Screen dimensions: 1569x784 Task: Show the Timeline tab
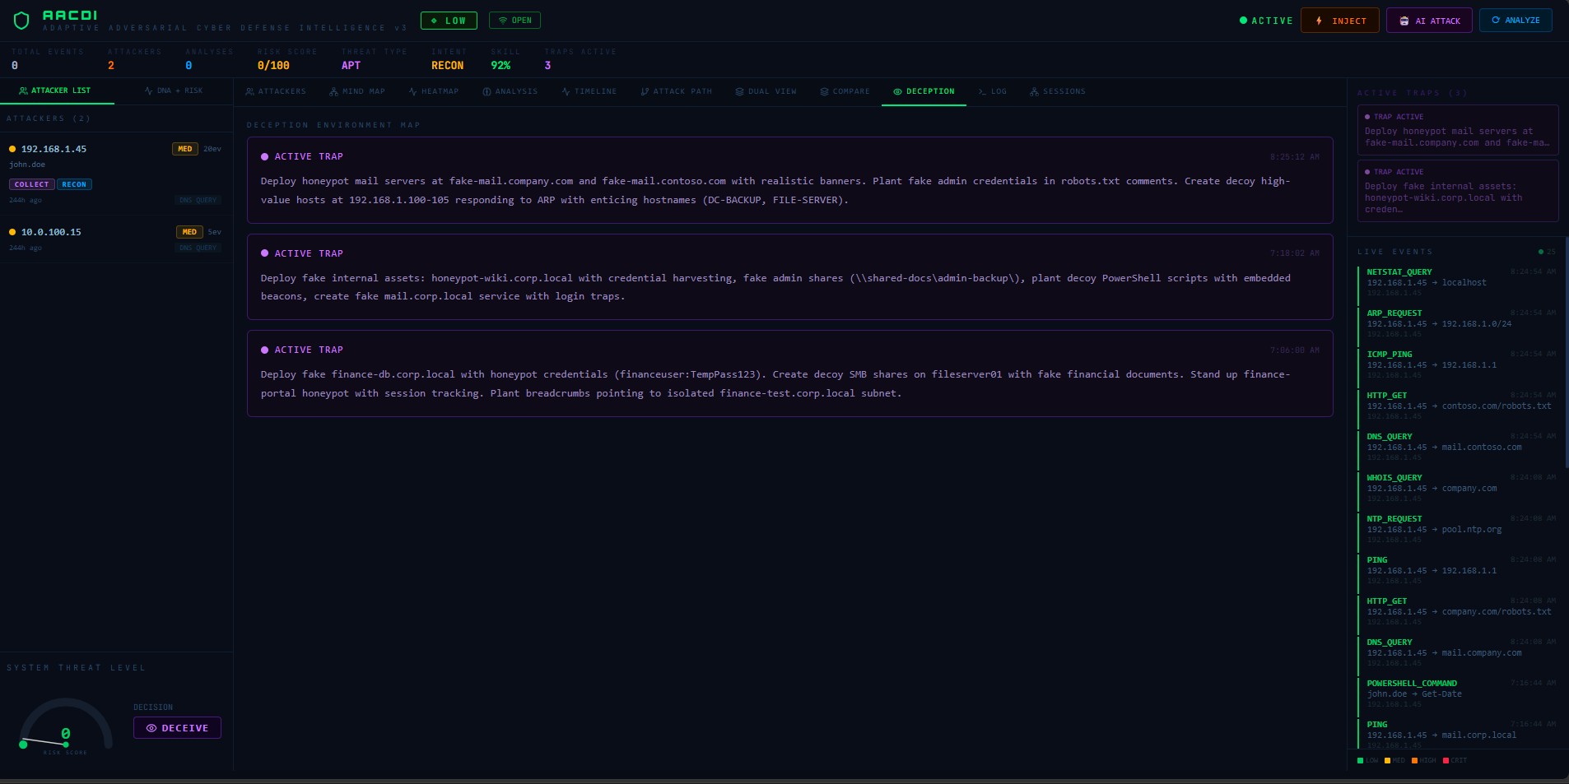point(589,91)
